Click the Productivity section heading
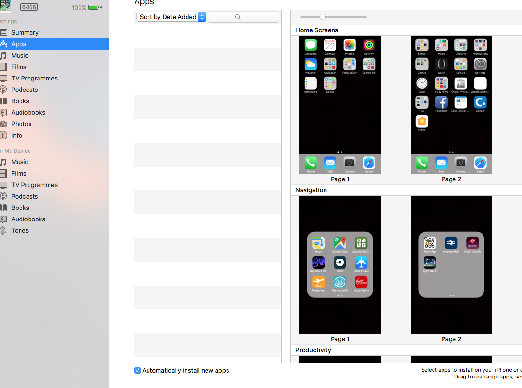This screenshot has width=522, height=388. 313,350
